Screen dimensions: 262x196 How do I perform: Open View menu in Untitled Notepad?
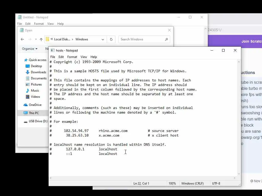pyautogui.click(x=50, y=24)
